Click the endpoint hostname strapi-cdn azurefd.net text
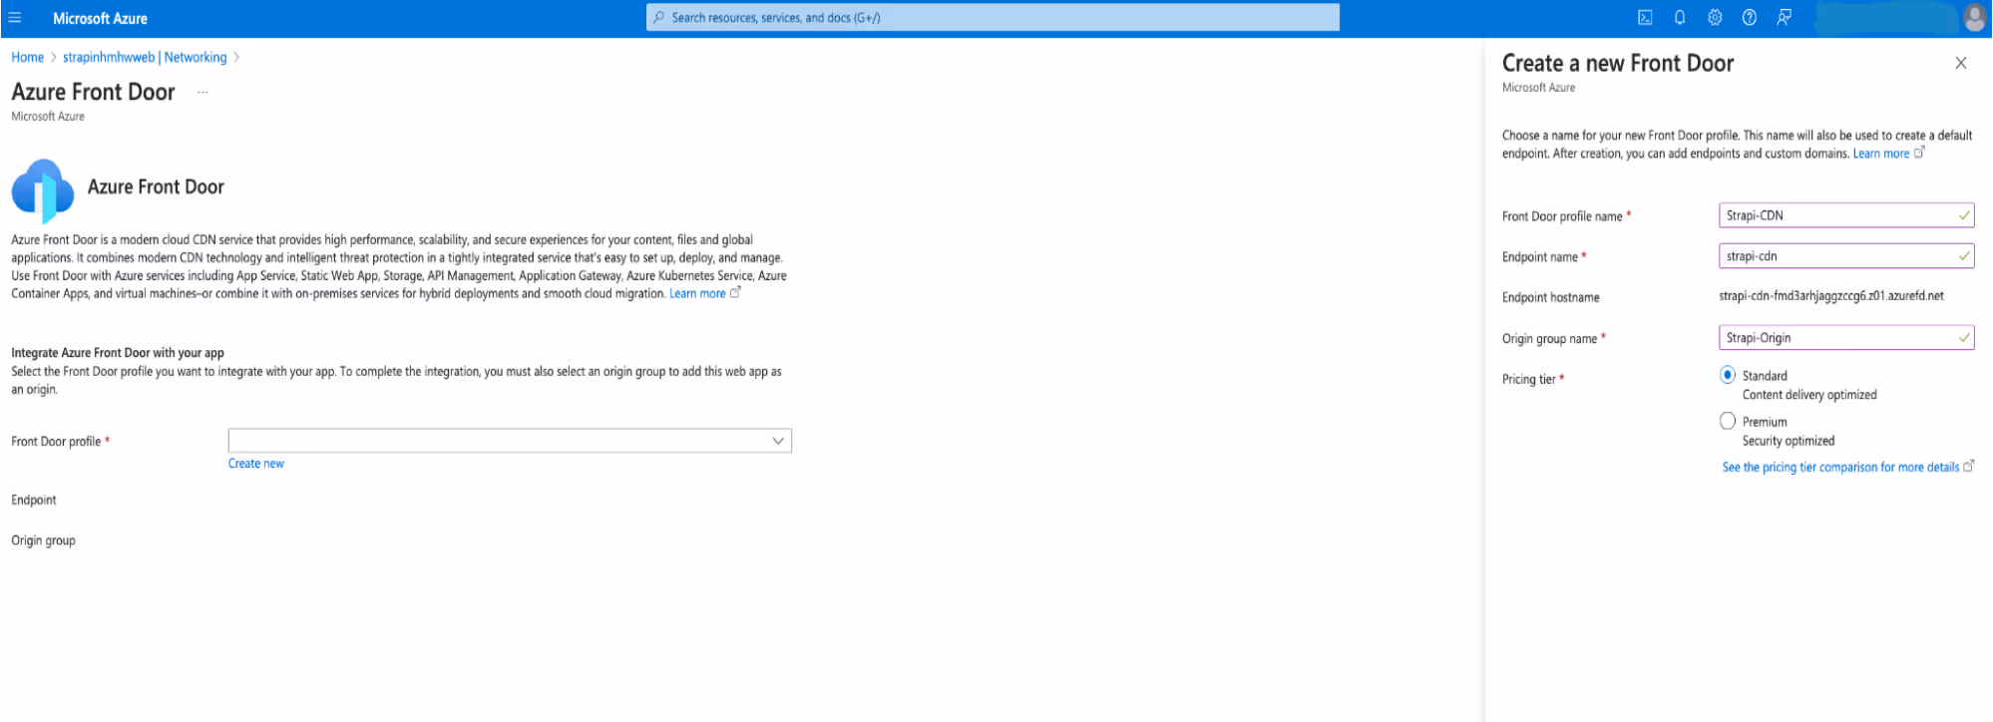The height and width of the screenshot is (722, 1993). point(1831,296)
